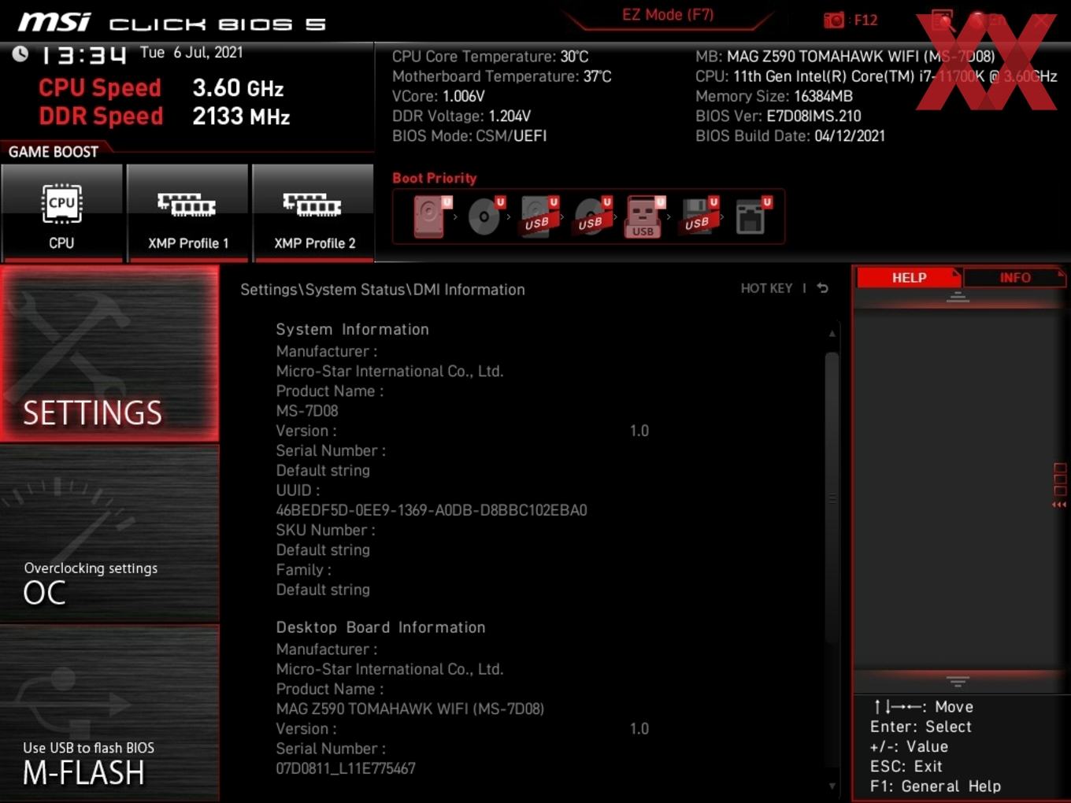
Task: Open the HOT KEY list
Action: 766,288
